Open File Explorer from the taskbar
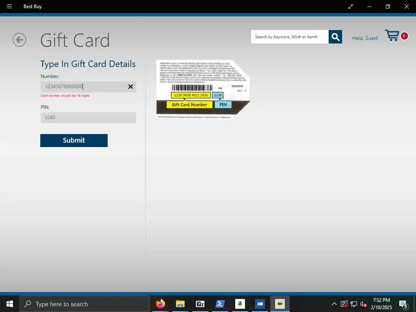Screen dimensions: 416x312 point(180,304)
